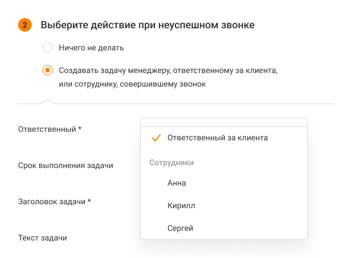Screen dimensions: 353x258
Task: Click the triangle notch on the divider line
Action: pos(48,102)
